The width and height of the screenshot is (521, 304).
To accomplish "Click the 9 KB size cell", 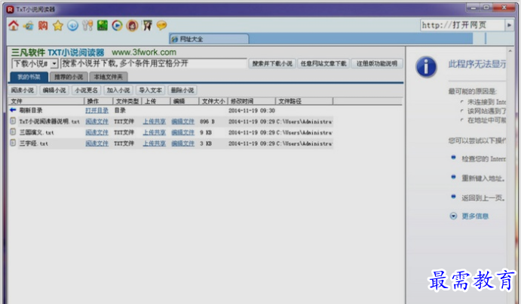I will click(206, 132).
